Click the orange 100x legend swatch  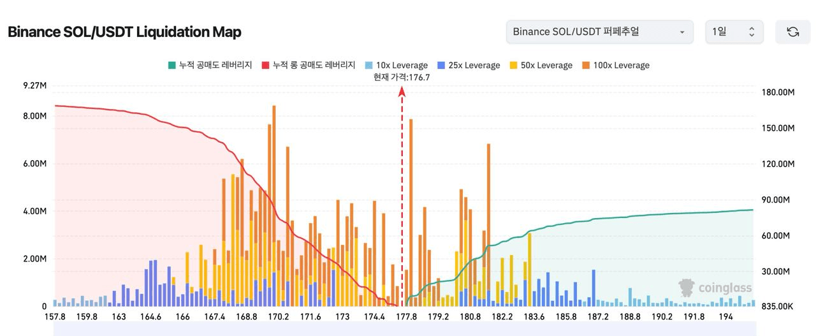click(586, 65)
